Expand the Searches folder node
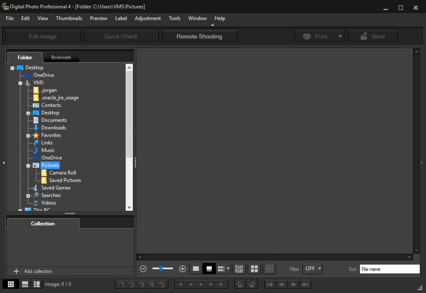The width and height of the screenshot is (426, 293). click(28, 196)
